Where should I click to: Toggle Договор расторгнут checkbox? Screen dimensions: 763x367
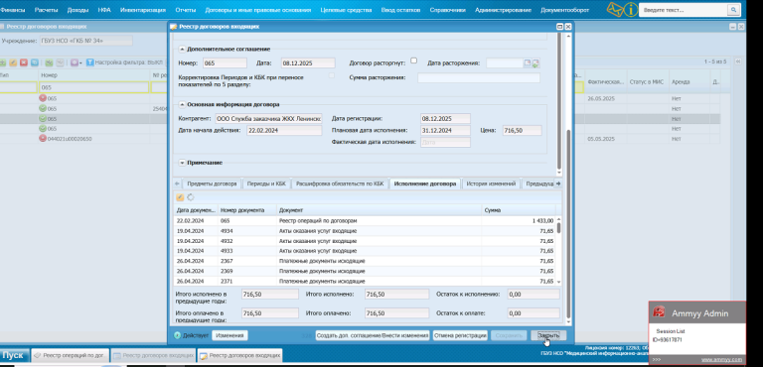[413, 61]
